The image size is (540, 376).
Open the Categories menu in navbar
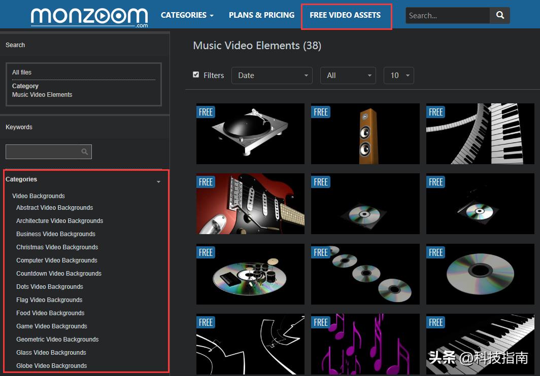coord(187,15)
